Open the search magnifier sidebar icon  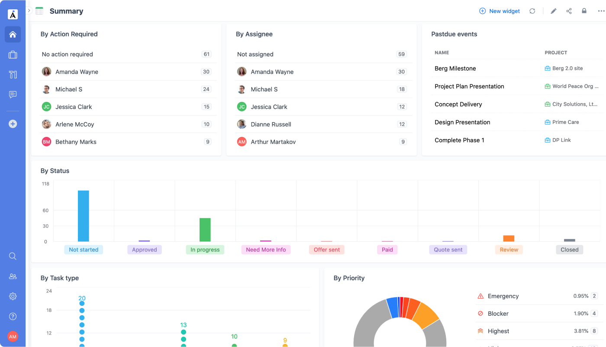click(13, 256)
